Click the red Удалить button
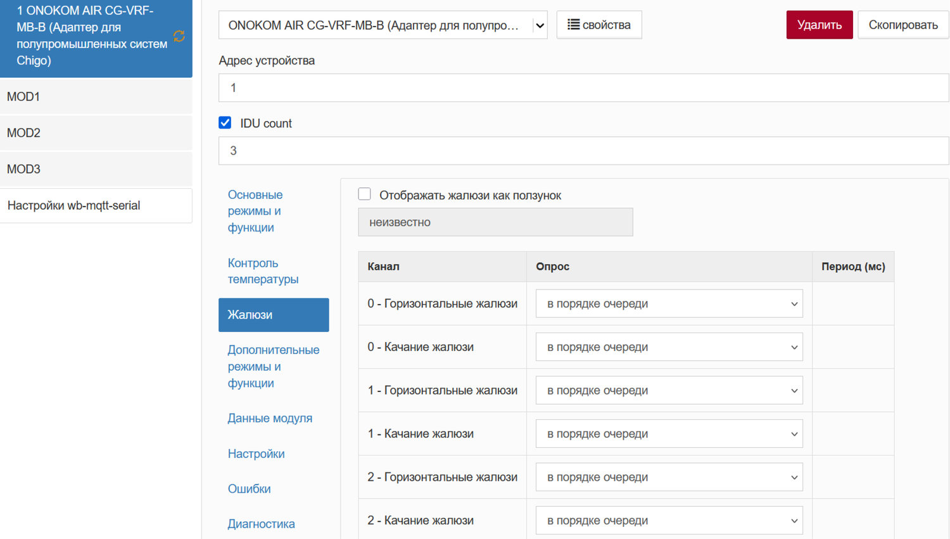The image size is (950, 539). pyautogui.click(x=819, y=25)
